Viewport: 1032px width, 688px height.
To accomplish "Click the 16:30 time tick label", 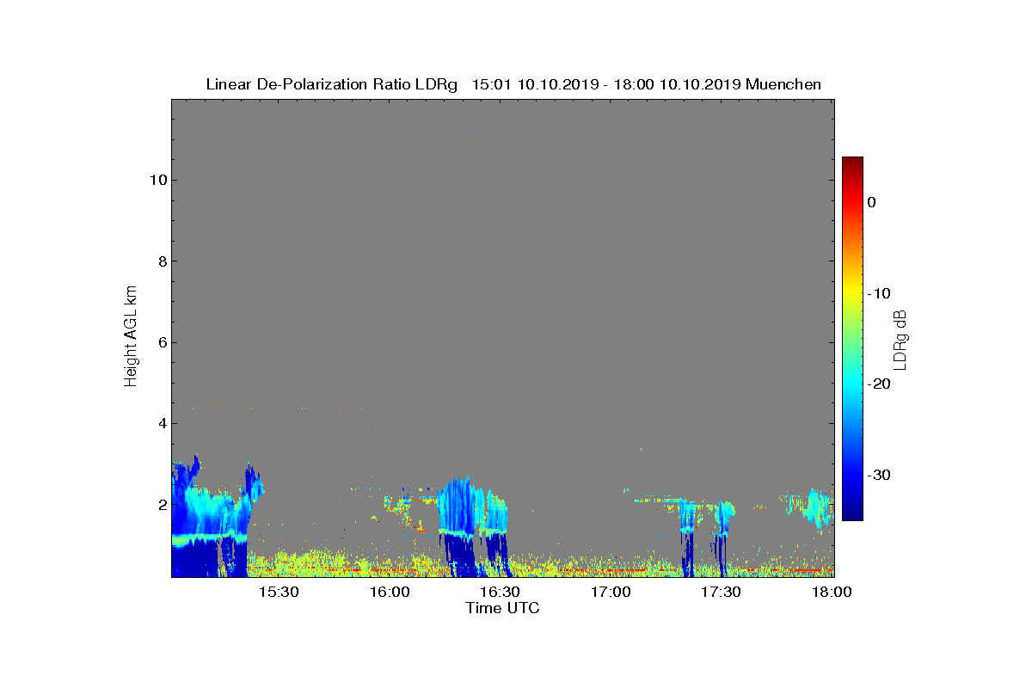I will click(500, 592).
